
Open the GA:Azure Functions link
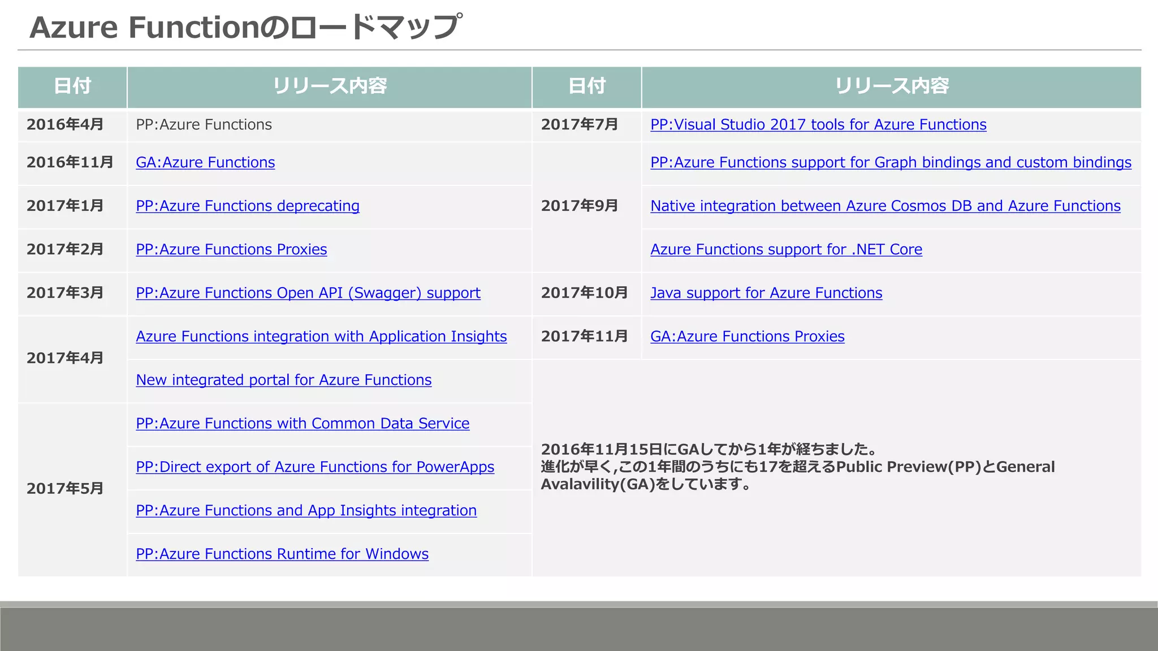point(205,163)
